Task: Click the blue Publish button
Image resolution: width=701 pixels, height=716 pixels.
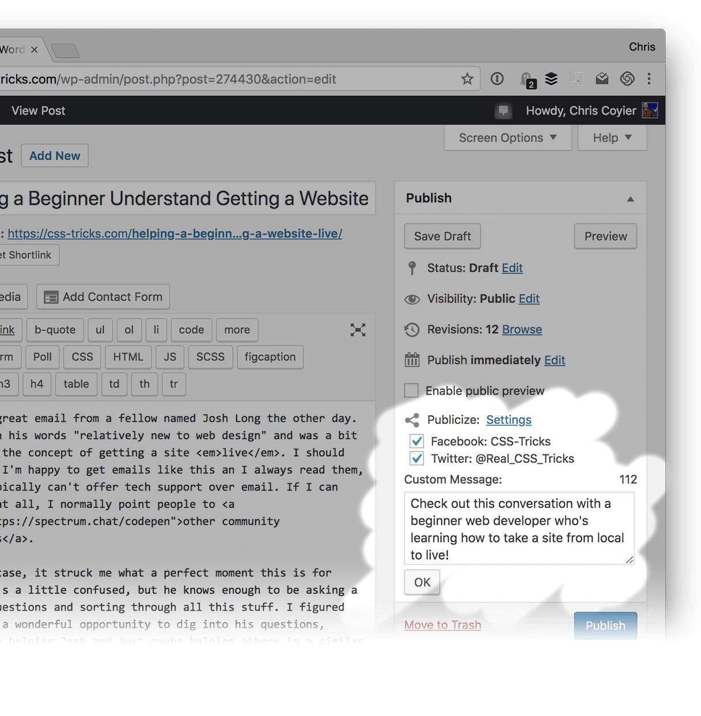Action: [x=605, y=625]
